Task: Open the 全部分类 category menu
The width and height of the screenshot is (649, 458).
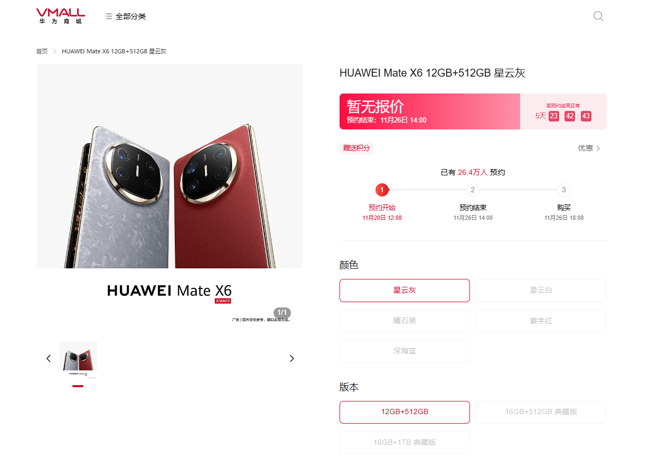Action: pos(126,16)
